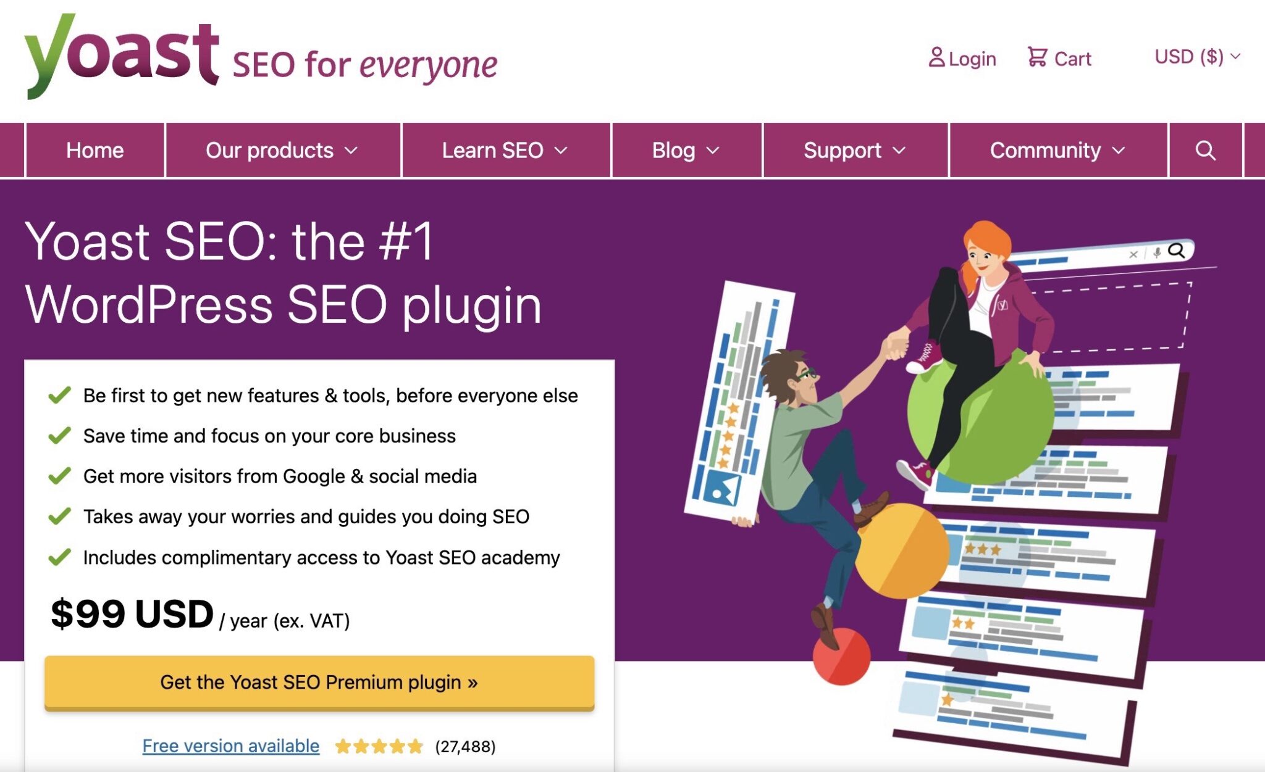The image size is (1265, 772).
Task: Expand the Learn SEO menu
Action: click(506, 151)
